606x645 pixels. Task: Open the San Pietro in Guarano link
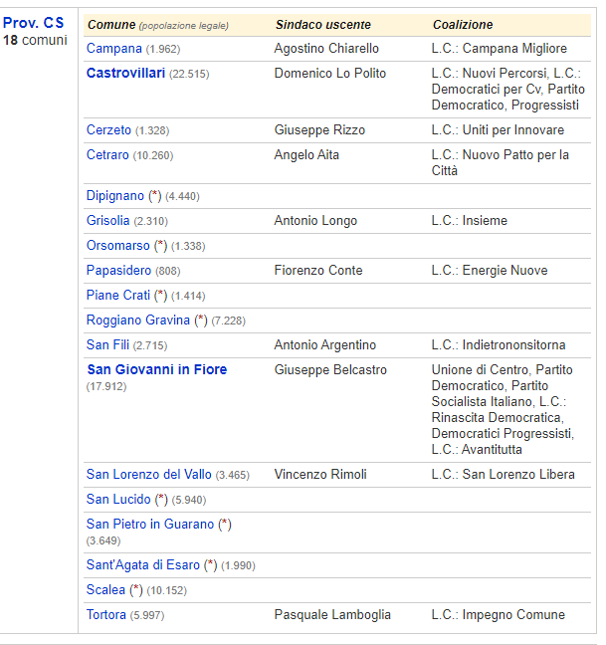point(150,525)
